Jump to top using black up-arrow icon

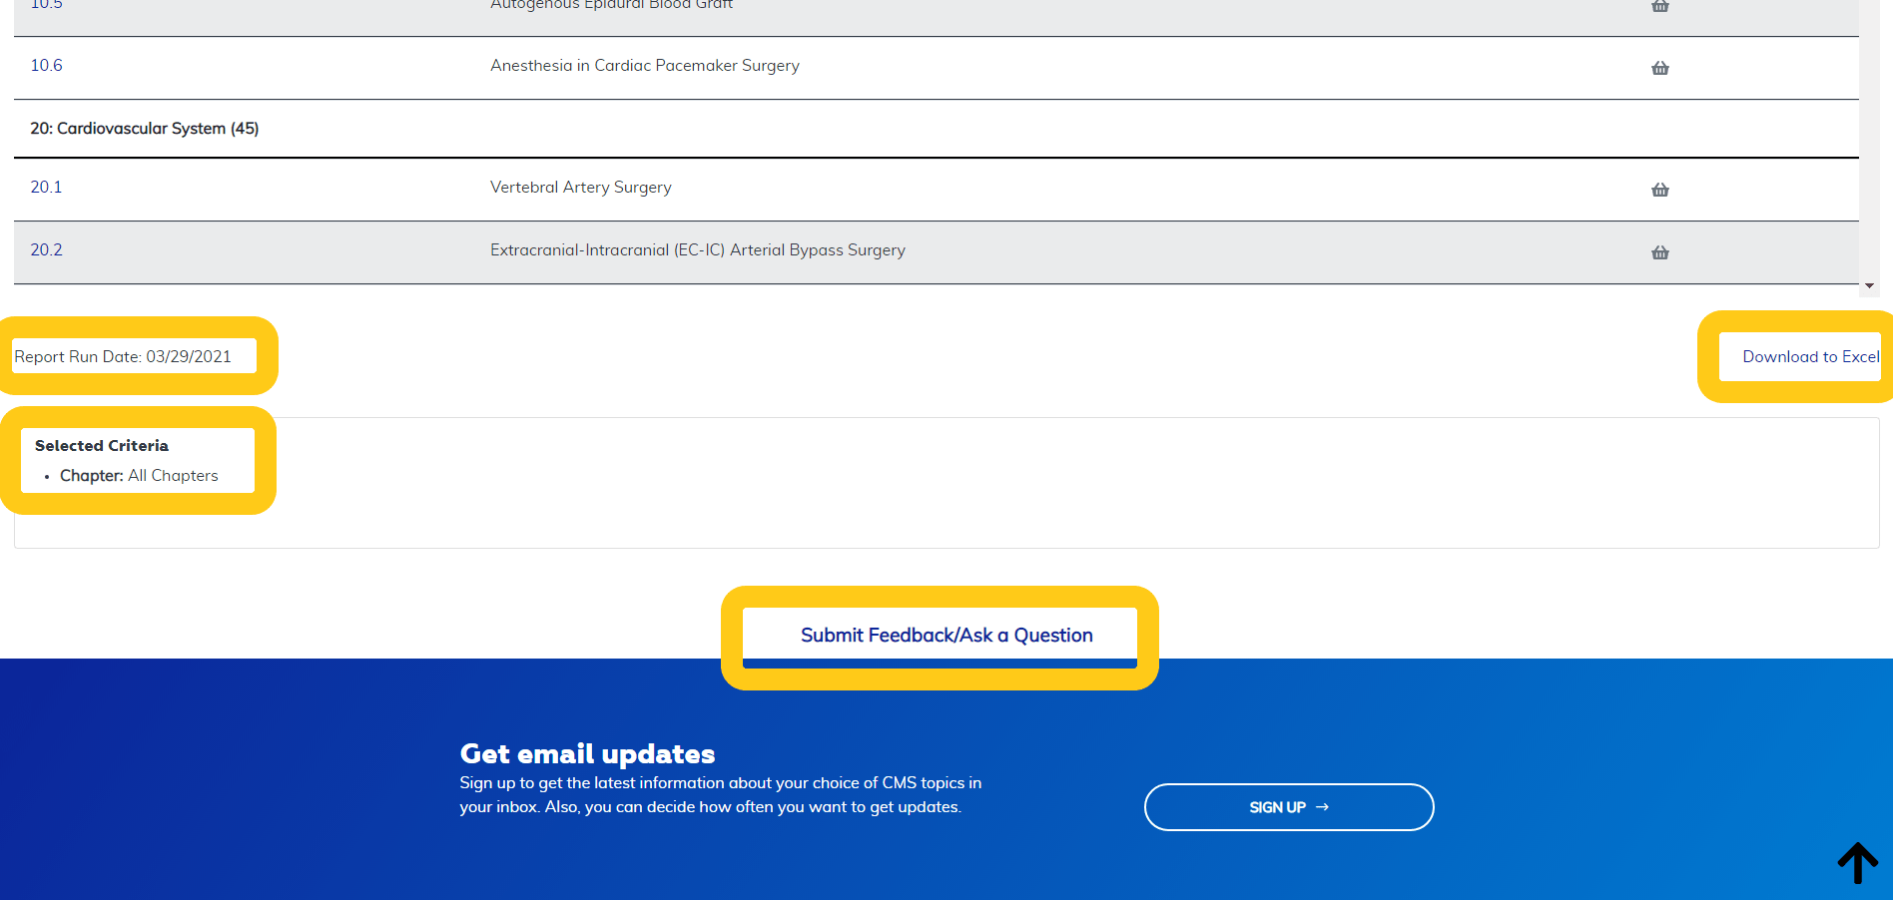1857,862
